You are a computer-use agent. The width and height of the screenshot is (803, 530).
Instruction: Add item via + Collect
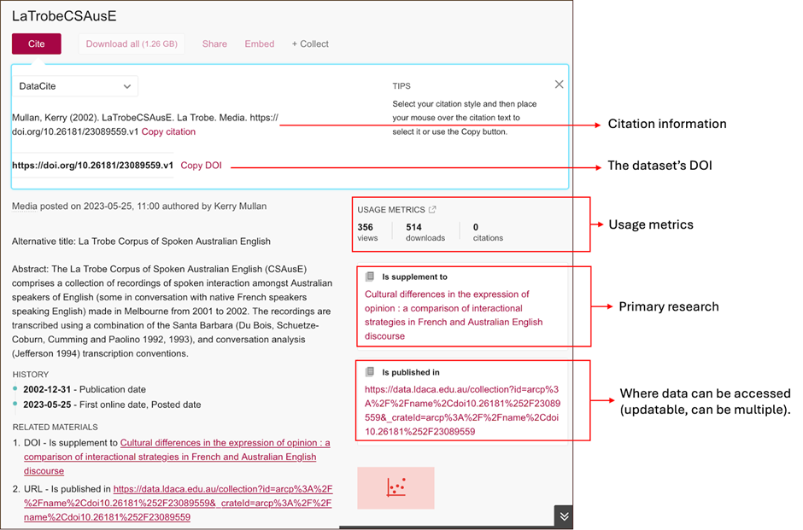coord(310,44)
